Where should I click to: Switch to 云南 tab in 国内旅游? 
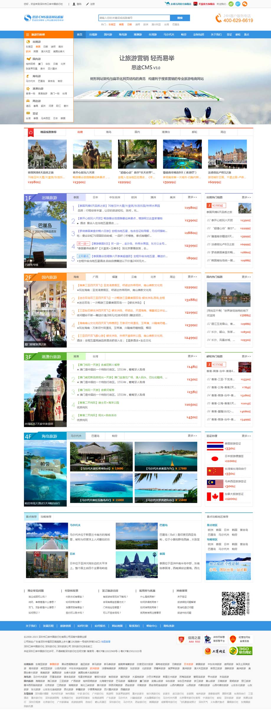pos(134,277)
